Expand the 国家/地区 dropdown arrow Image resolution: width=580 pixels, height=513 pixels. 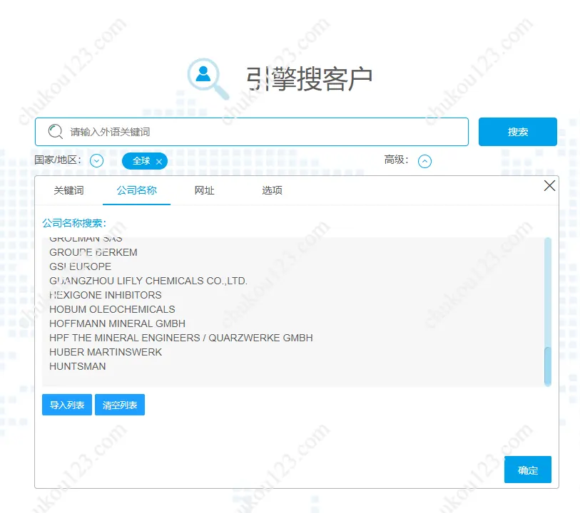coord(97,161)
